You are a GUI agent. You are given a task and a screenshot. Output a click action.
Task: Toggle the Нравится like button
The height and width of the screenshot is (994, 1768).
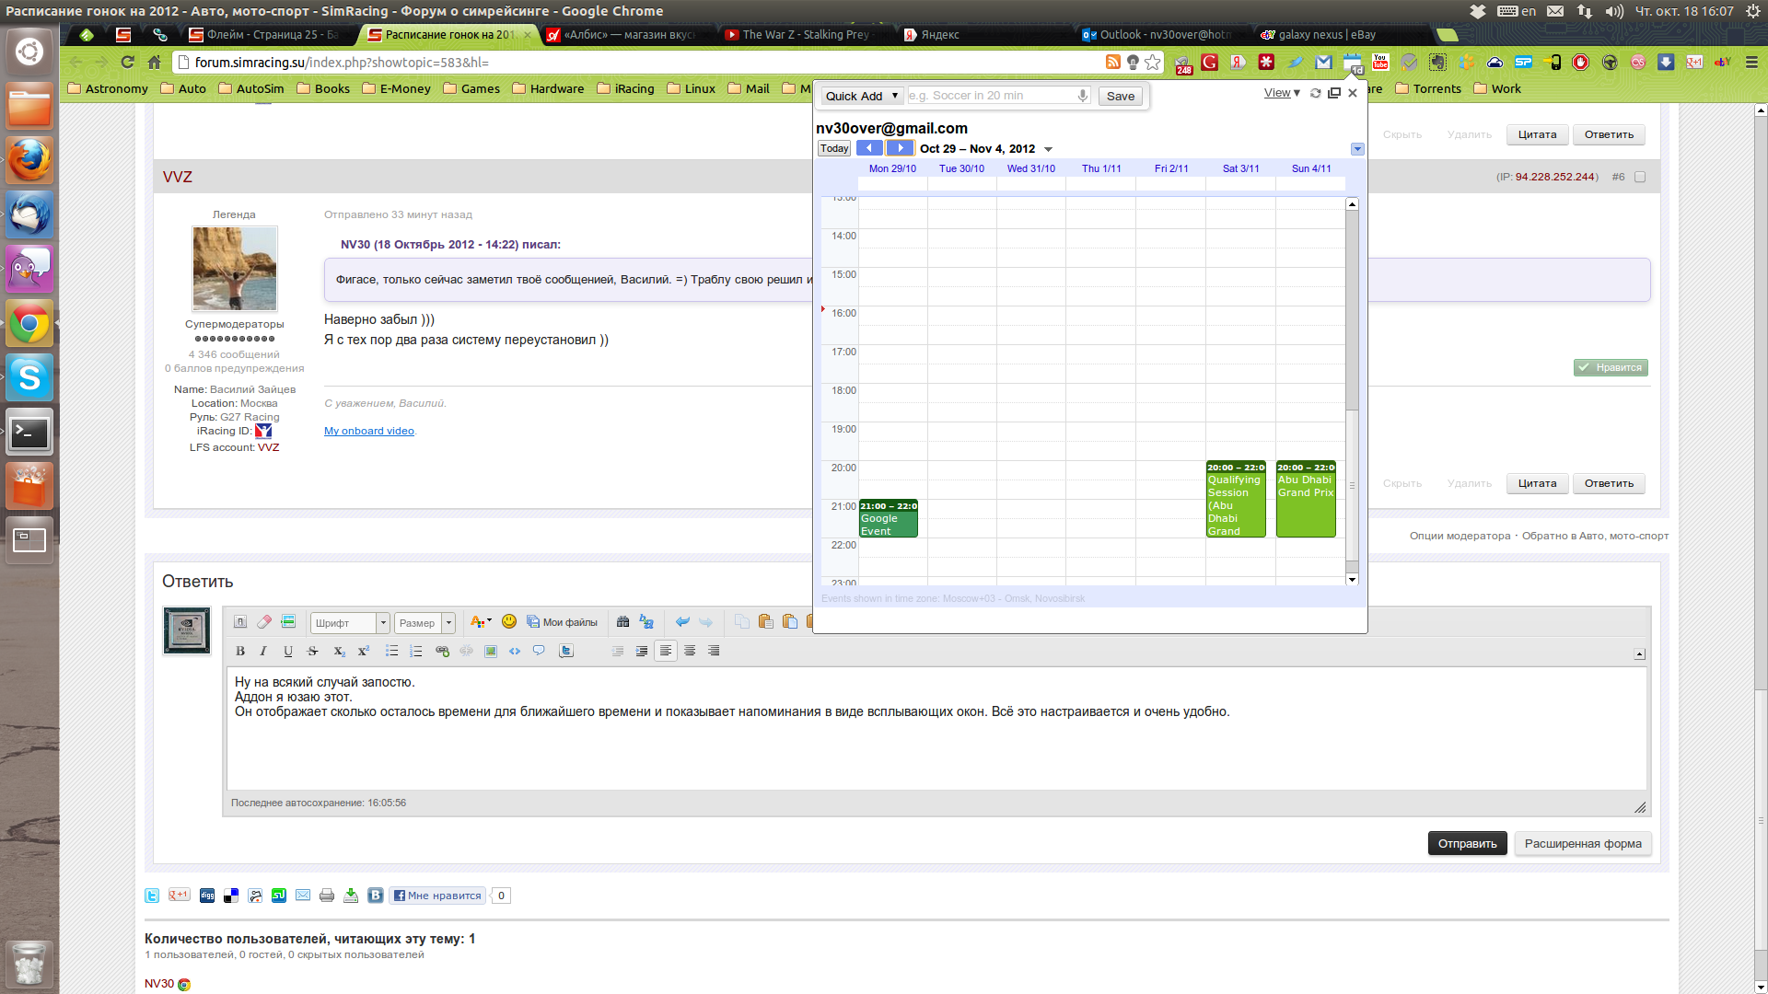tap(1611, 367)
